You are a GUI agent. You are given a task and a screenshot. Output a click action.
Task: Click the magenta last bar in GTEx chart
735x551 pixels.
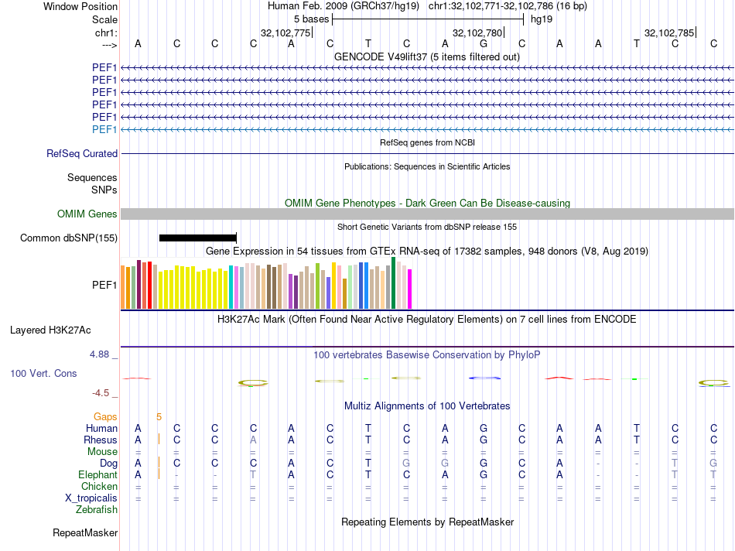(x=410, y=289)
